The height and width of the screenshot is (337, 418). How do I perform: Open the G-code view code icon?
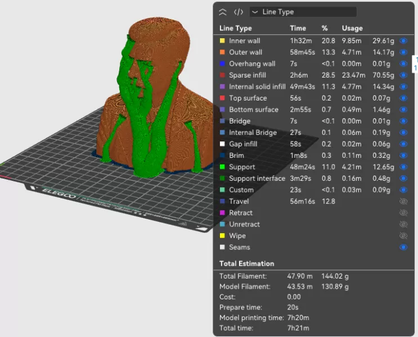pos(239,12)
